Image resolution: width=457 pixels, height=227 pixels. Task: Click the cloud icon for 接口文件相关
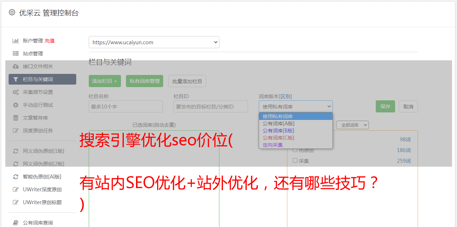tap(15, 66)
